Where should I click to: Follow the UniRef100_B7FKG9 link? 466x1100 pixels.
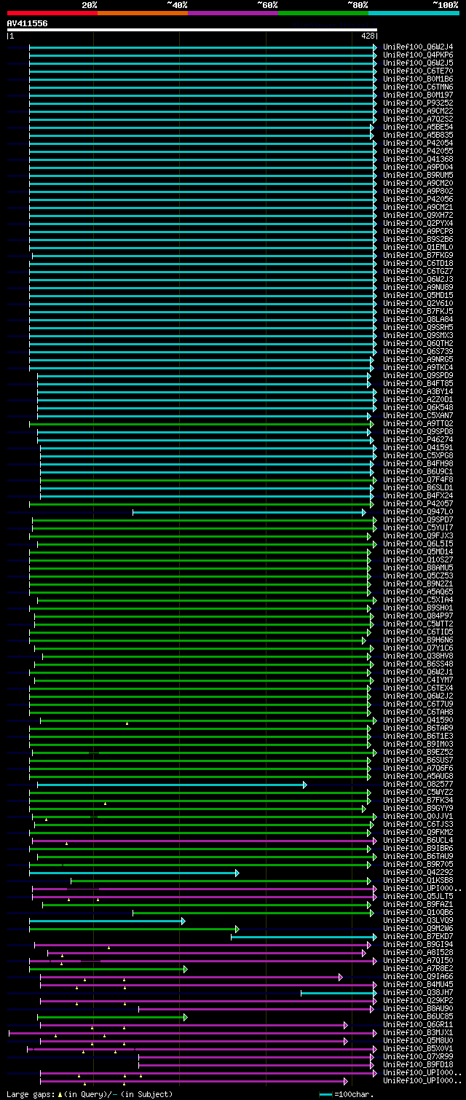418,256
